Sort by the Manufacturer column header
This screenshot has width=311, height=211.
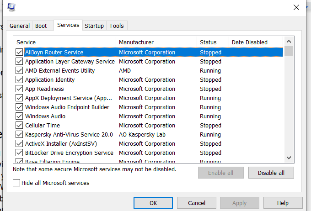tap(156, 42)
